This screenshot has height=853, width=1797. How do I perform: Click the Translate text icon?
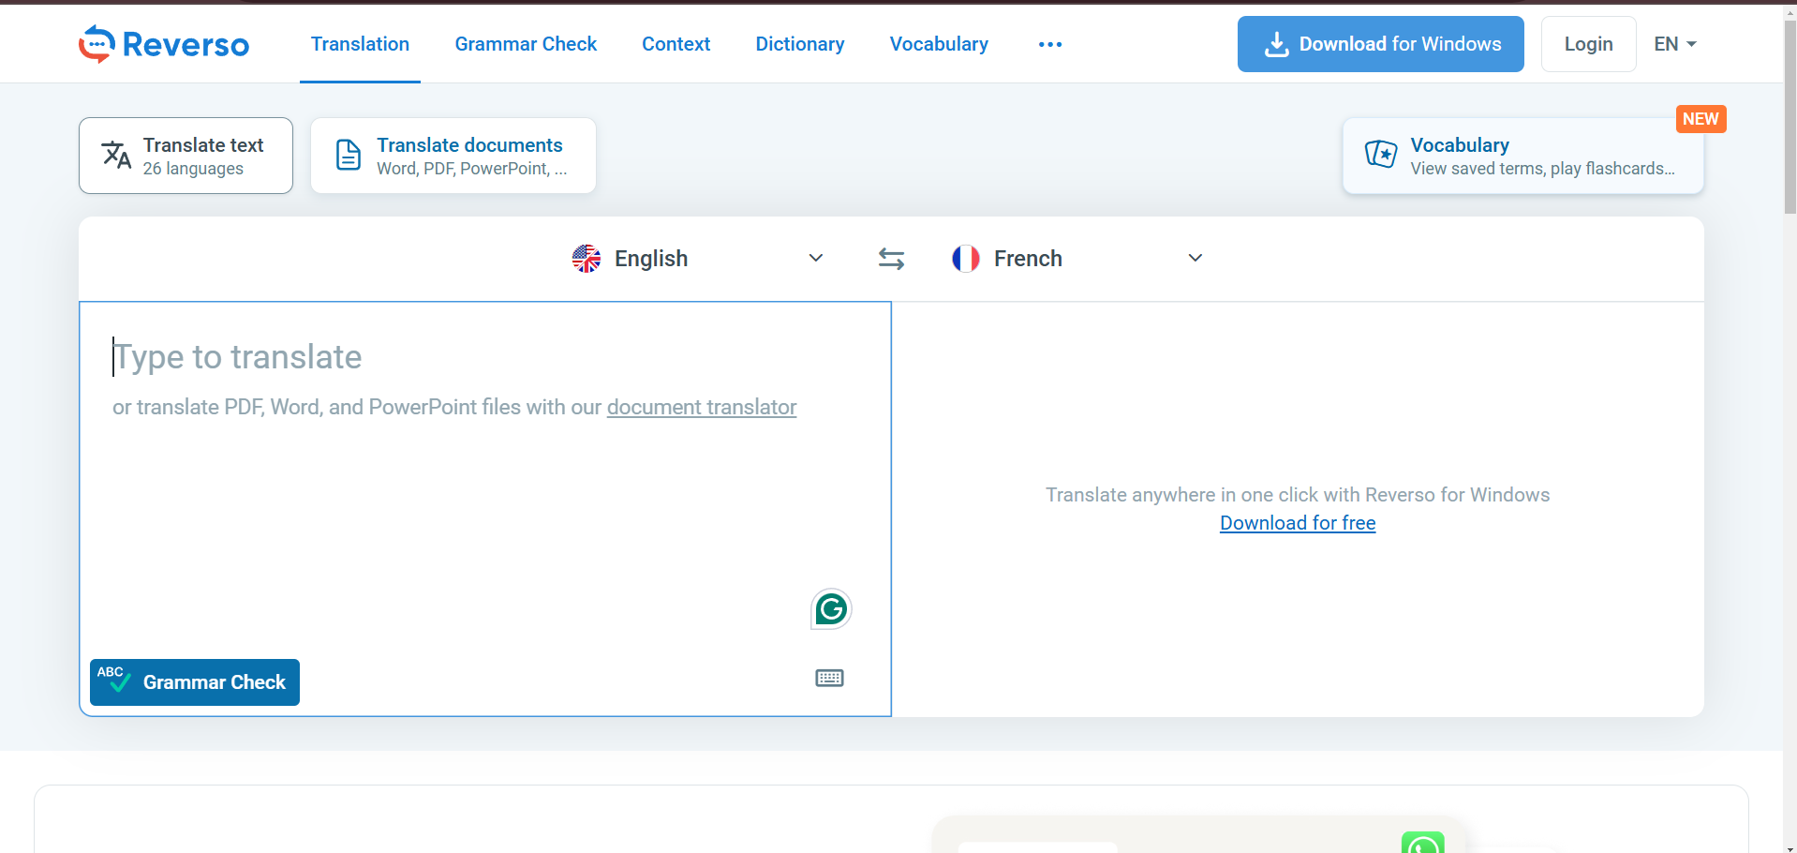[116, 155]
